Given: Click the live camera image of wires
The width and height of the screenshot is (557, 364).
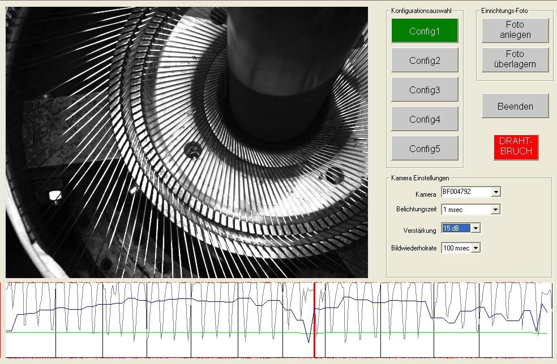Looking at the screenshot, I should (x=187, y=142).
